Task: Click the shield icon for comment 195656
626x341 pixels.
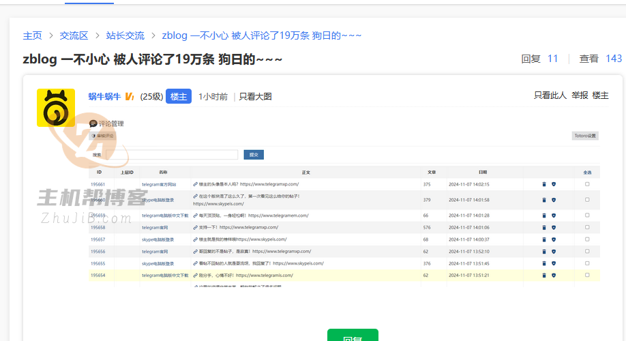Action: [553, 252]
